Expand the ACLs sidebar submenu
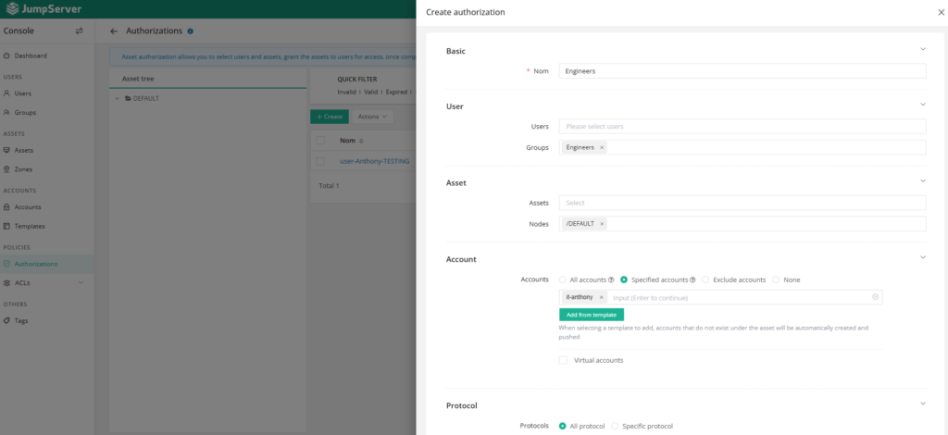948x435 pixels. tap(81, 282)
